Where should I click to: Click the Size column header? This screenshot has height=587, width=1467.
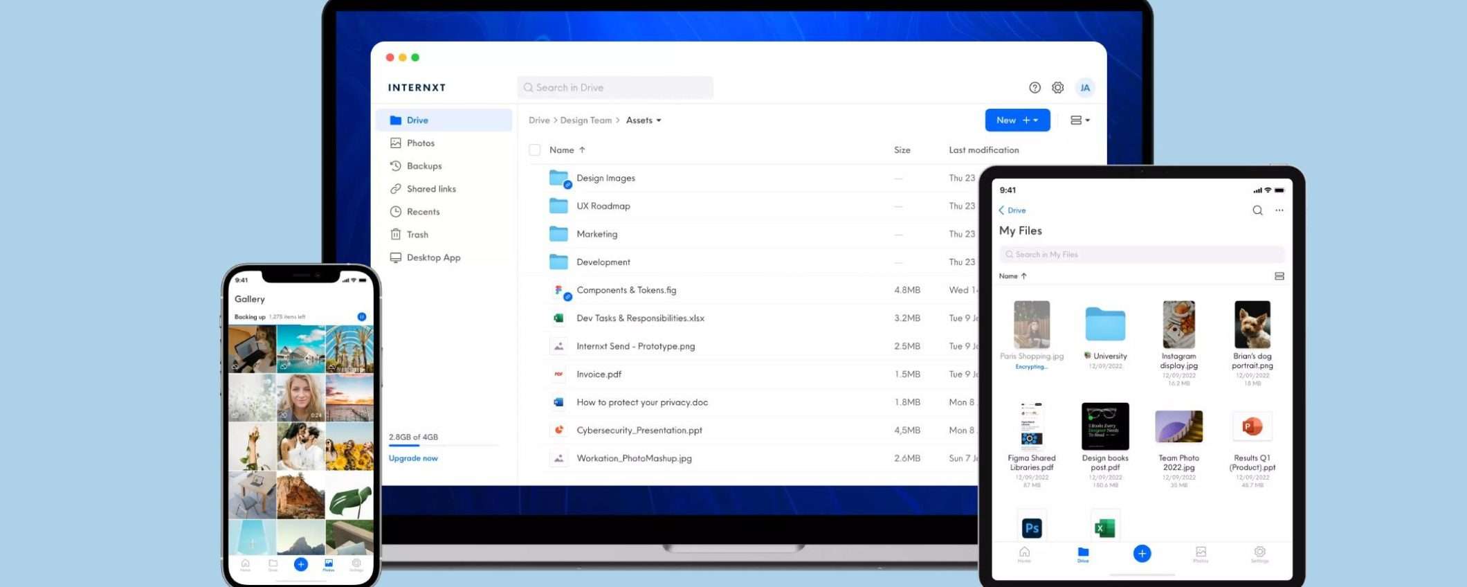902,150
